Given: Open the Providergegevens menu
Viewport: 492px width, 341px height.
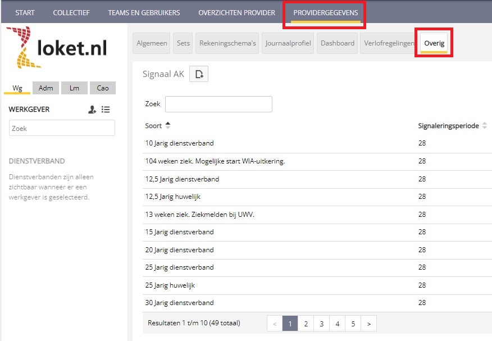Looking at the screenshot, I should (x=325, y=13).
